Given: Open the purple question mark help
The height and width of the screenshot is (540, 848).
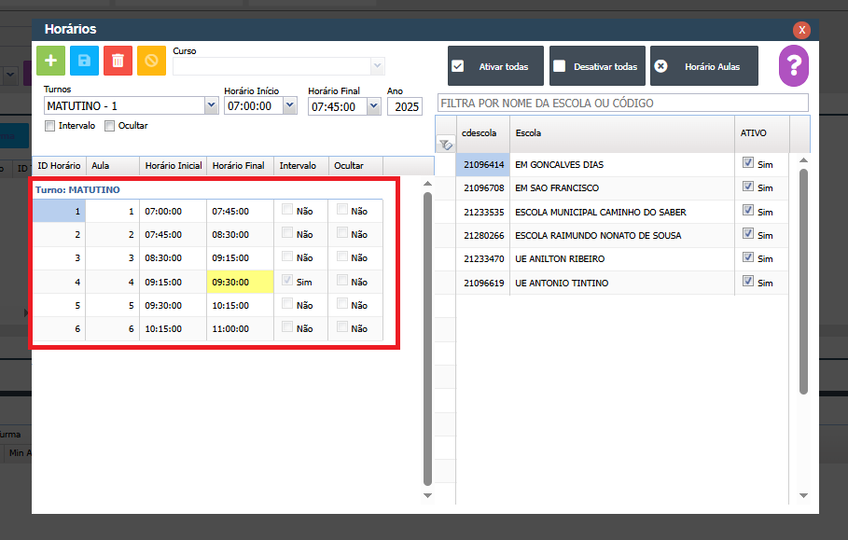Looking at the screenshot, I should (793, 66).
